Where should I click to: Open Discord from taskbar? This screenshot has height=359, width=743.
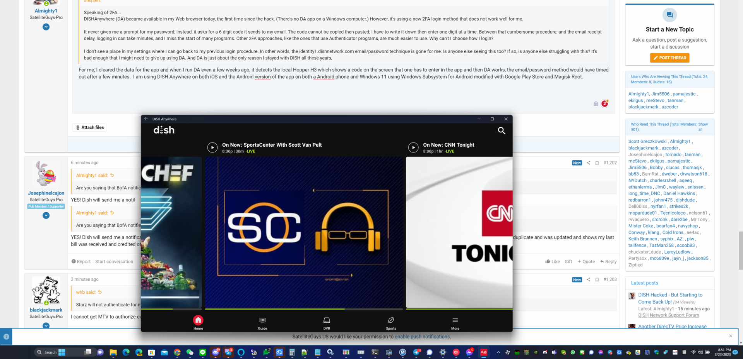tap(215, 352)
